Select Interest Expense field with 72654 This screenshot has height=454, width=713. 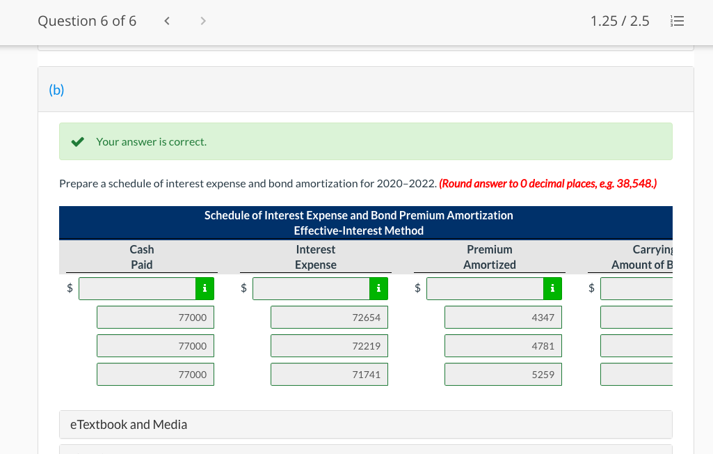point(329,318)
